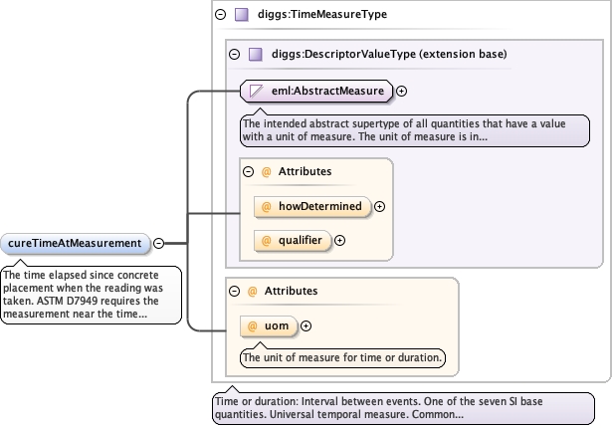Viewport: 613px width, 428px height.
Task: Click the @ icon on qualifier attribute
Action: click(x=267, y=241)
